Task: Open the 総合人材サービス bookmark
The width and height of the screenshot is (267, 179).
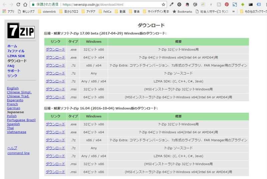Action: coord(212,11)
